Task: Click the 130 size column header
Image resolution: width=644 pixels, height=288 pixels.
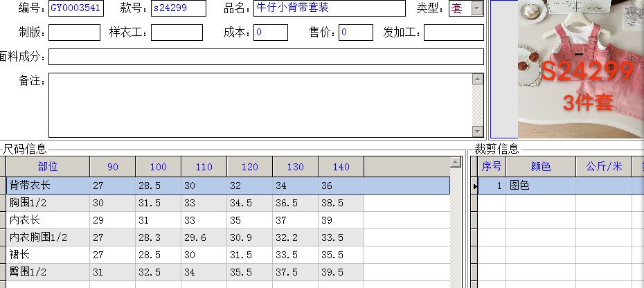Action: tap(295, 166)
